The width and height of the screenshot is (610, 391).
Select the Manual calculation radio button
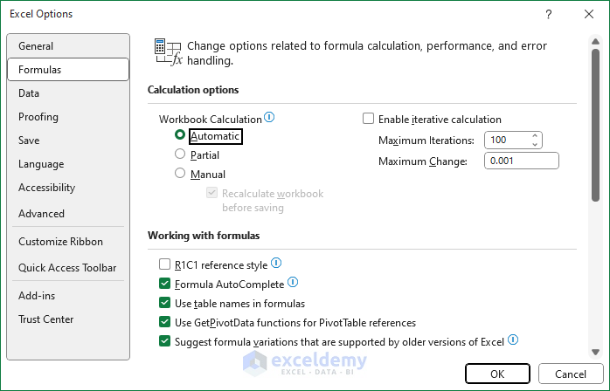tap(180, 174)
